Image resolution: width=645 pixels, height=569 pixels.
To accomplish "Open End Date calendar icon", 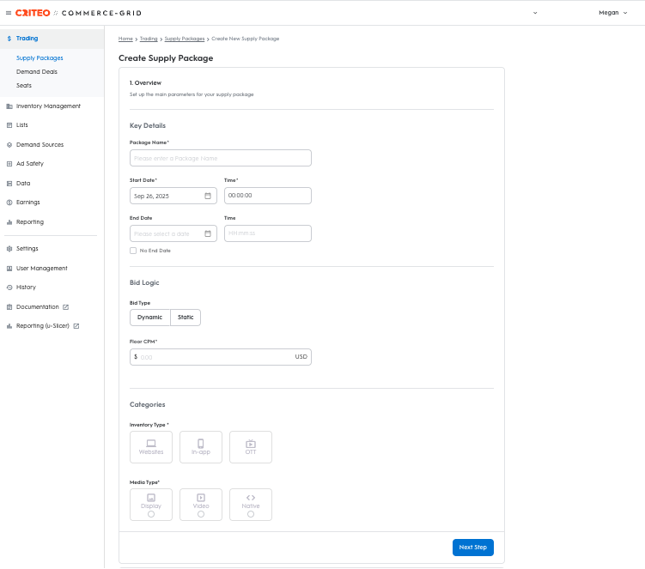I will [208, 233].
